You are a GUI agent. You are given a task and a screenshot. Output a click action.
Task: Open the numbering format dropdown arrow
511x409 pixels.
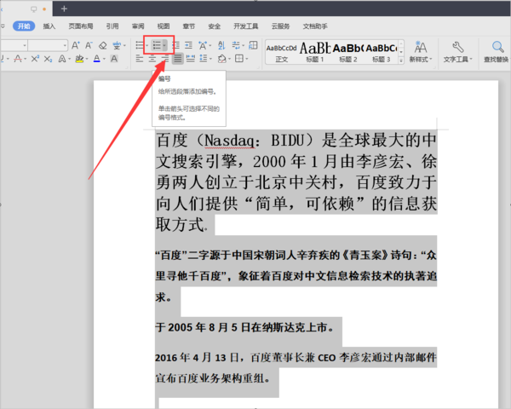pos(164,45)
